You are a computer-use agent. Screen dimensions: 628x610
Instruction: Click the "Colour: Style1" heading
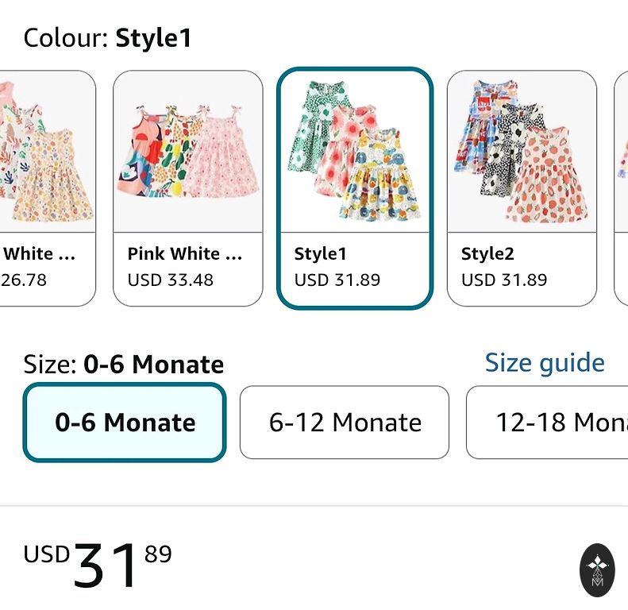pyautogui.click(x=108, y=38)
